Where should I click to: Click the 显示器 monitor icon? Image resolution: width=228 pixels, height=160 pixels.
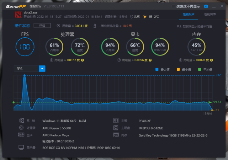tap(21, 147)
